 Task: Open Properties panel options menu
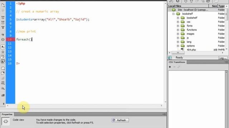pos(164,114)
